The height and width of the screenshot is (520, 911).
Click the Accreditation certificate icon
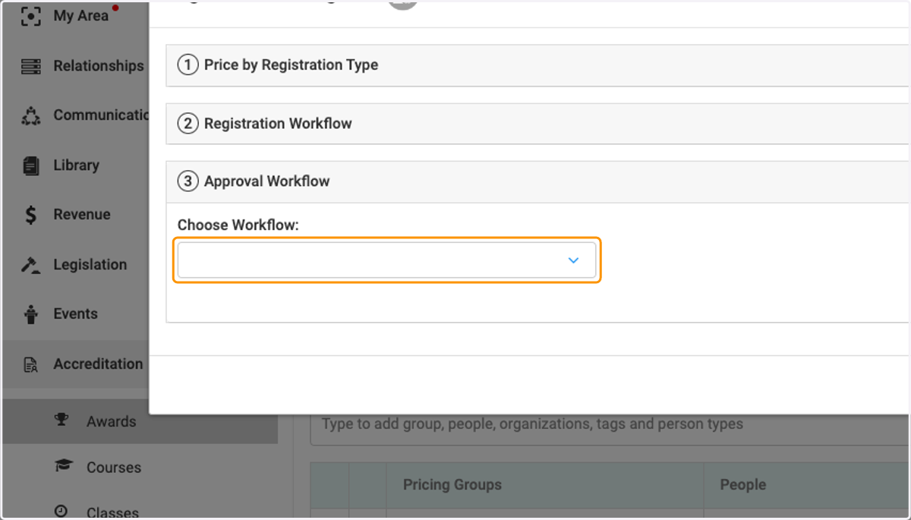[x=30, y=365]
